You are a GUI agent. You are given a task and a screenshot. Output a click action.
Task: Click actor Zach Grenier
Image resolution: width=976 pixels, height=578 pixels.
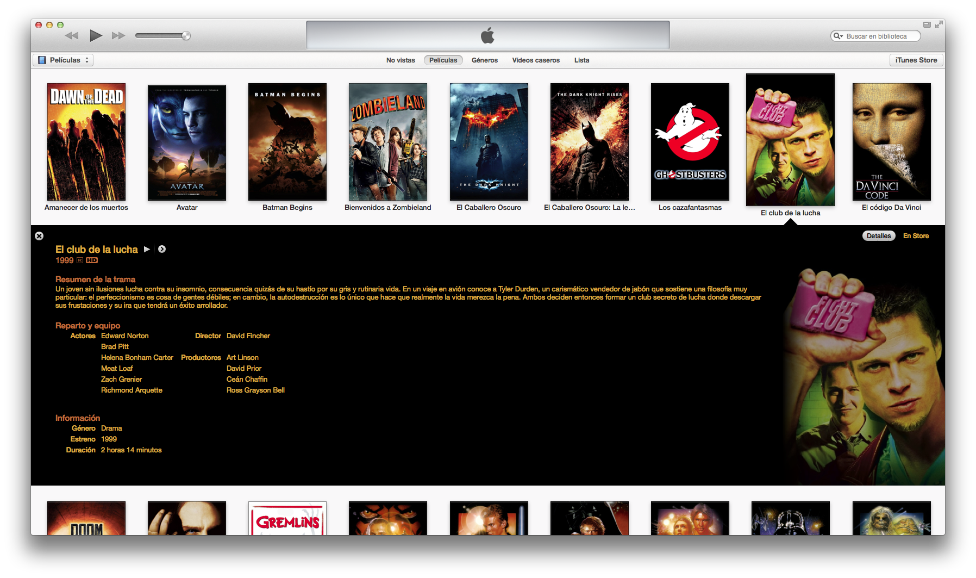(x=121, y=380)
